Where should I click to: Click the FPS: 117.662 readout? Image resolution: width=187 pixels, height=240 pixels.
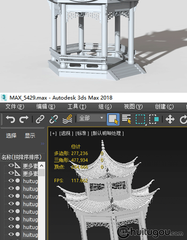point(71,180)
